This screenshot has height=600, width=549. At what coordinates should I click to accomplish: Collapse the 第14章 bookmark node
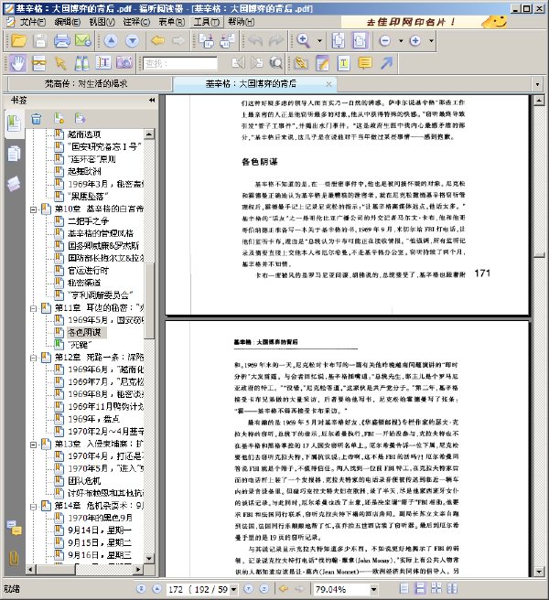(x=34, y=507)
